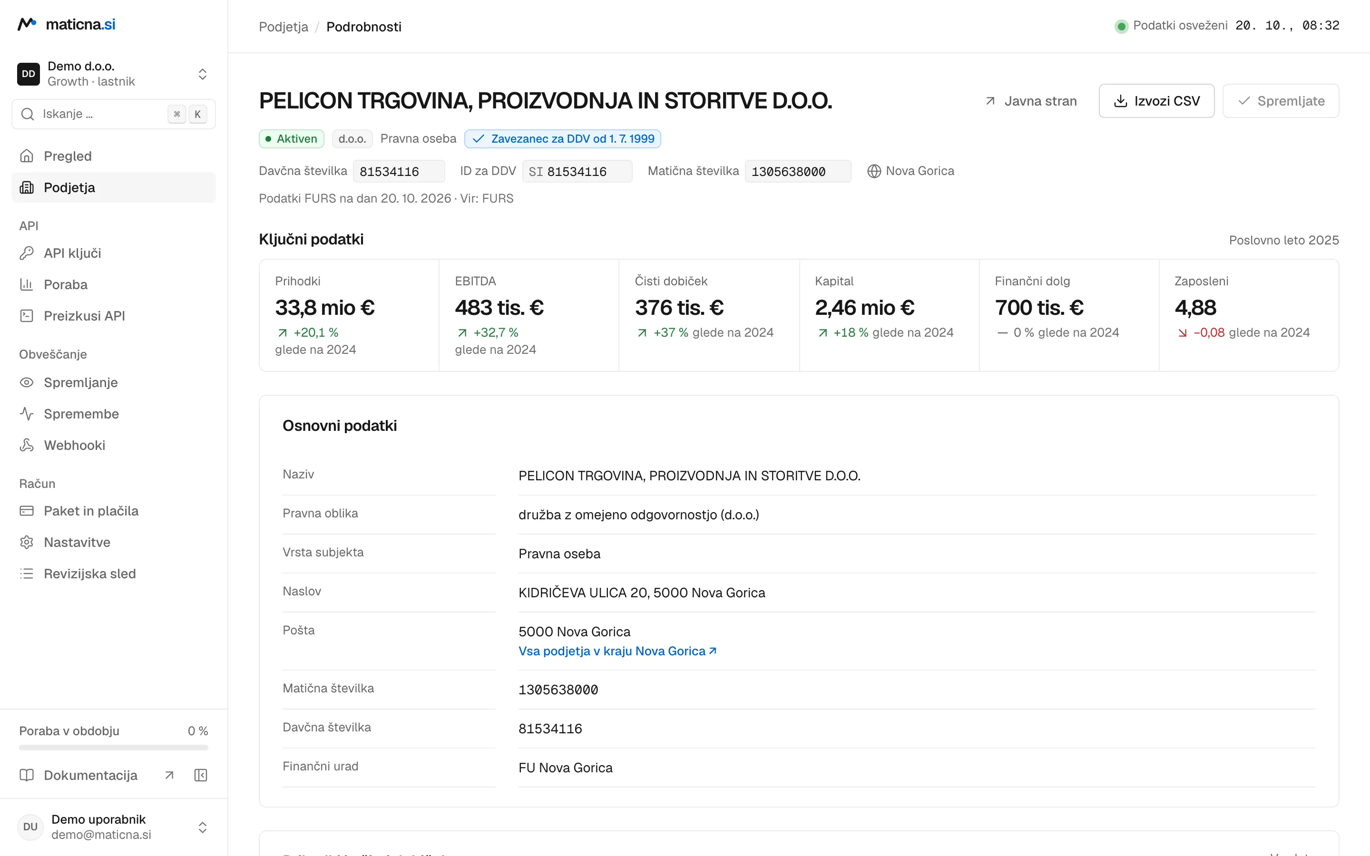Open the Demo uporabnik account menu chevron
Screen dimensions: 1370x856
pos(202,827)
